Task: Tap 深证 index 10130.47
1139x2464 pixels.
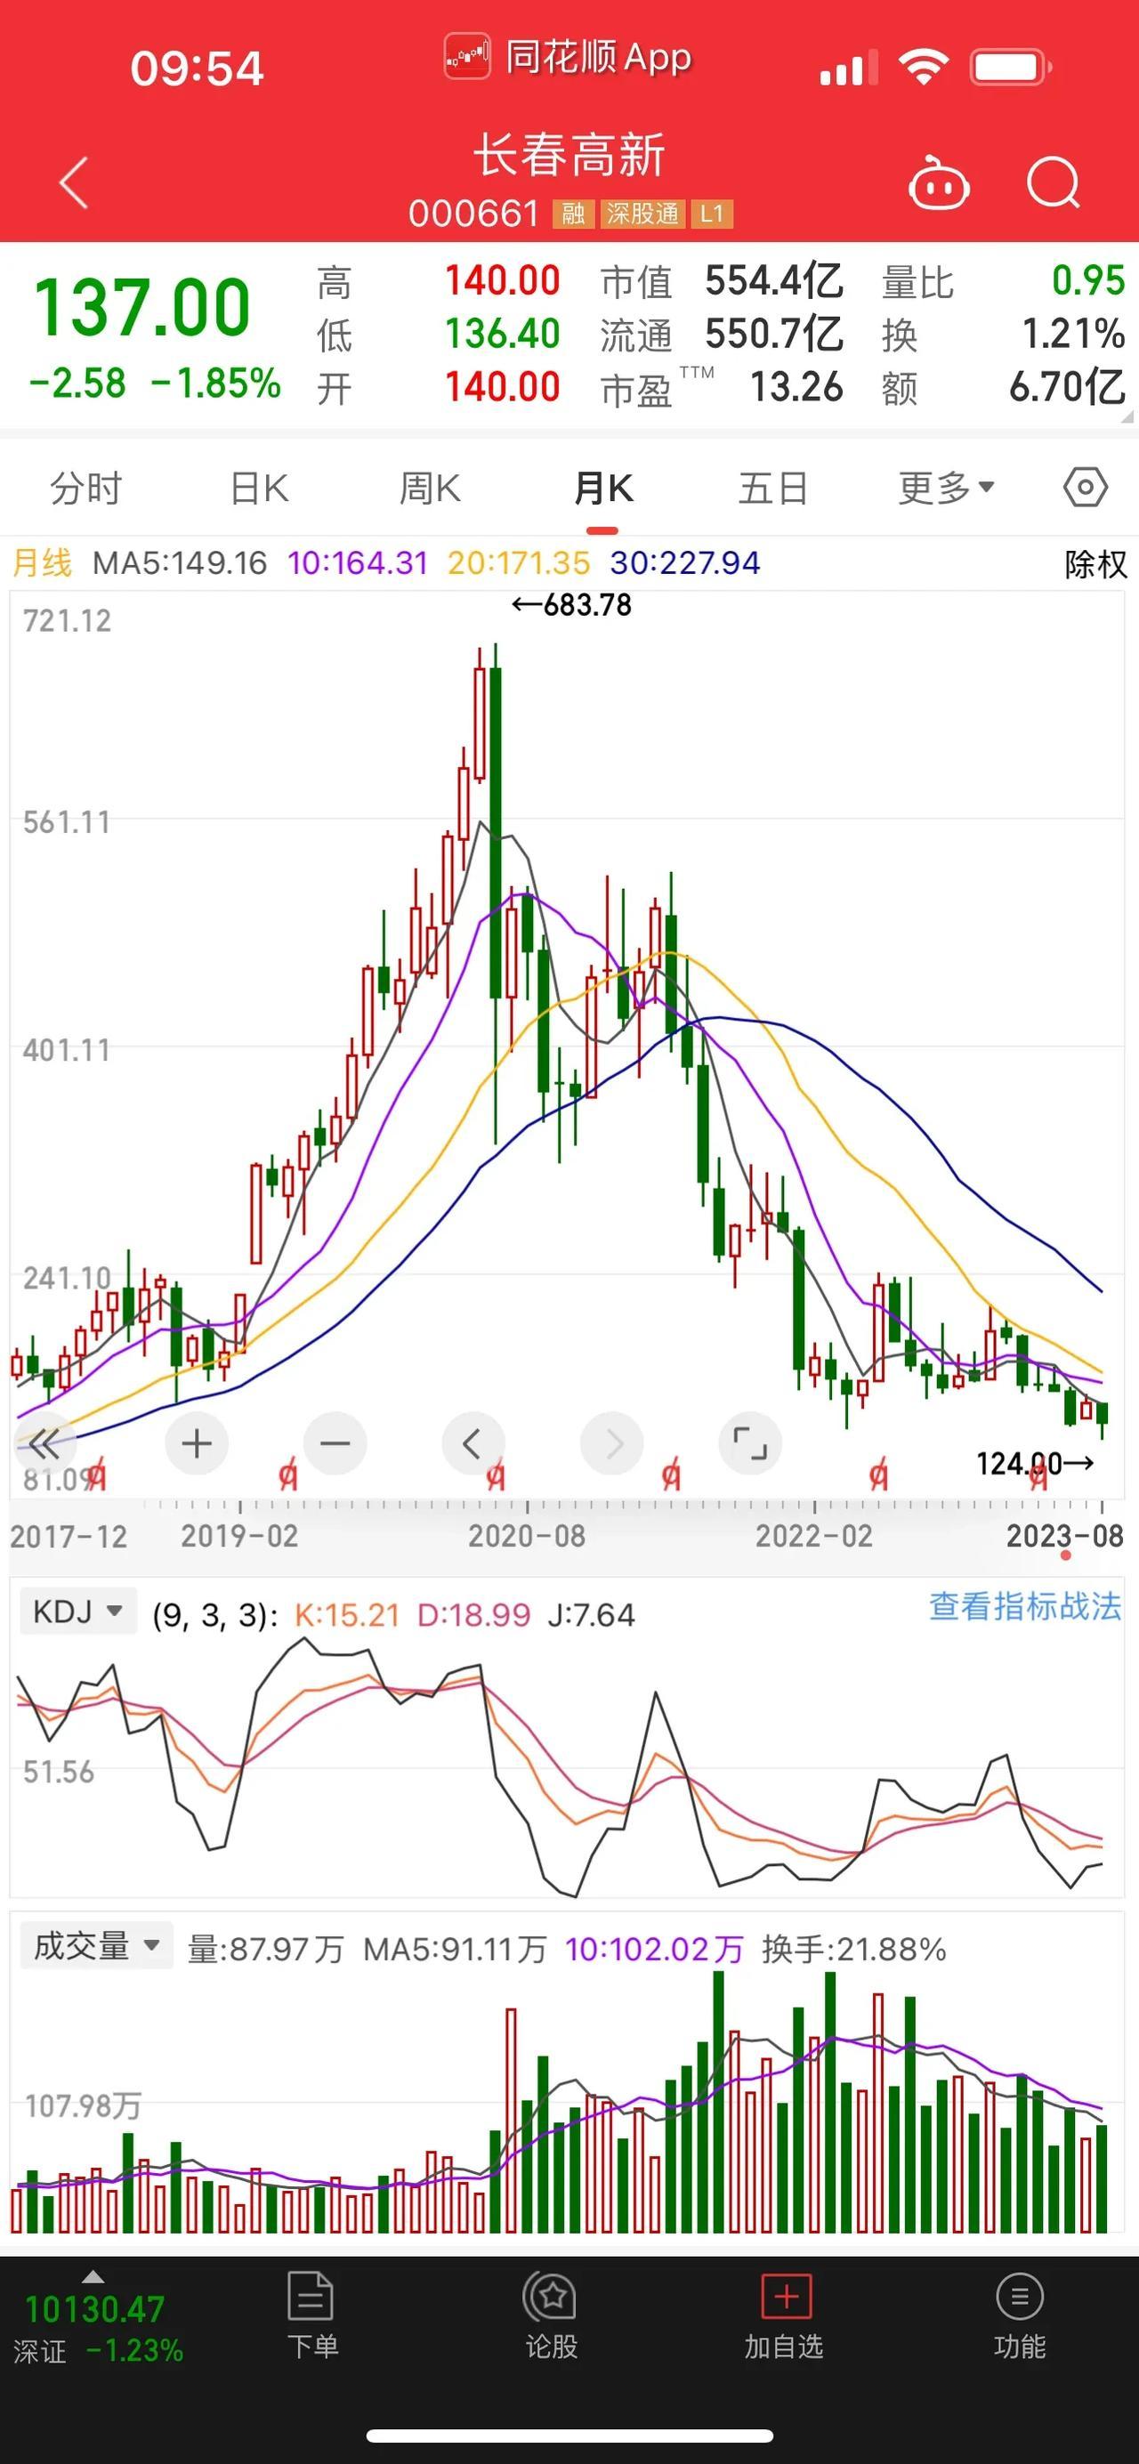Action: click(94, 2310)
